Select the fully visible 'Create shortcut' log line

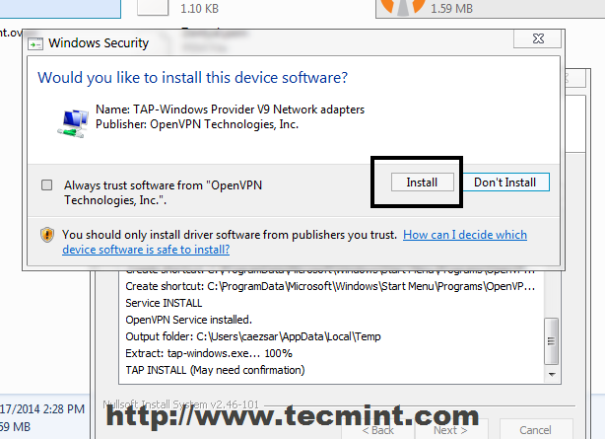point(330,286)
